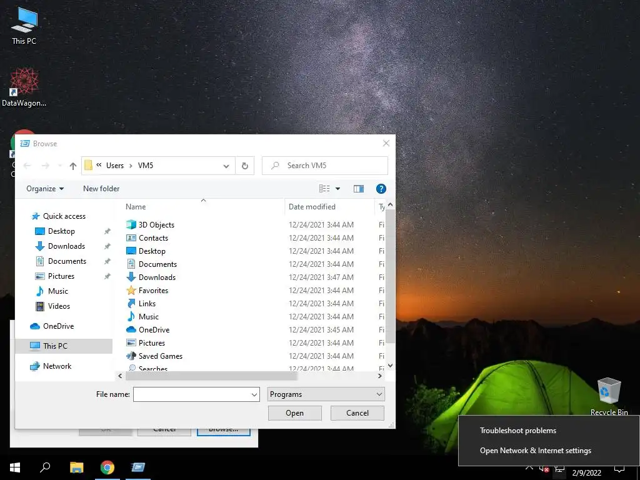Sort by Name column header

[203, 207]
